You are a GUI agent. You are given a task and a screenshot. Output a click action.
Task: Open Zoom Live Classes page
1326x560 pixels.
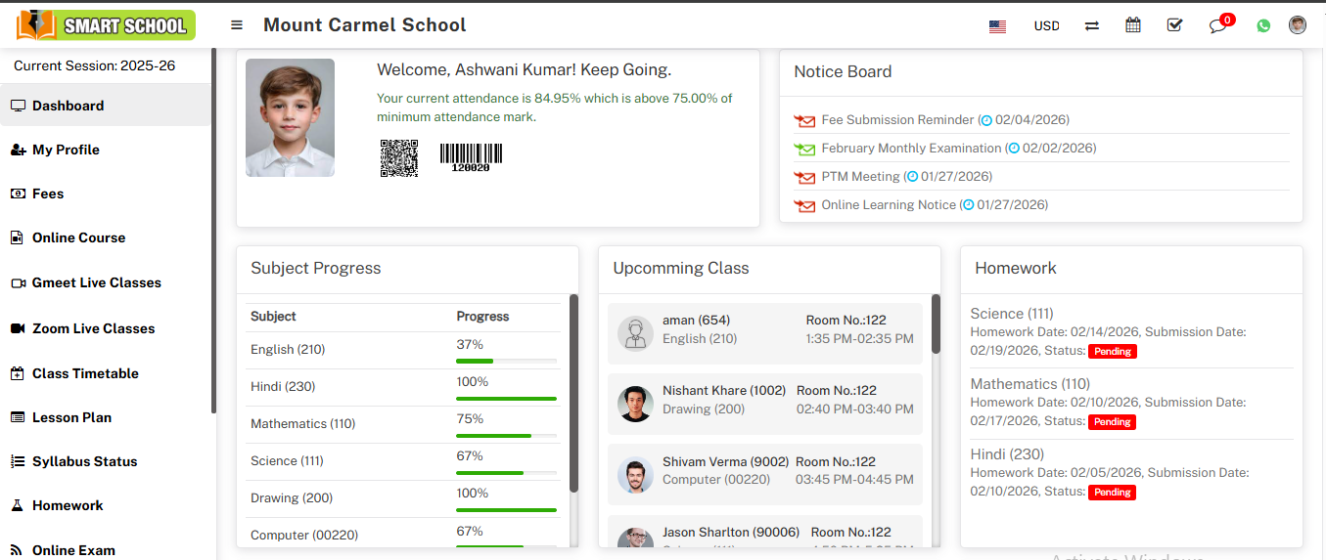click(x=93, y=328)
